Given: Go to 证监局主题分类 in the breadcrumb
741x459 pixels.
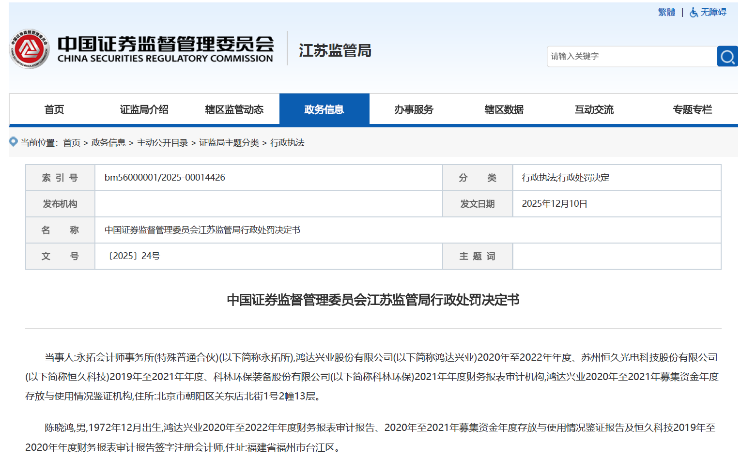Looking at the screenshot, I should (x=229, y=143).
